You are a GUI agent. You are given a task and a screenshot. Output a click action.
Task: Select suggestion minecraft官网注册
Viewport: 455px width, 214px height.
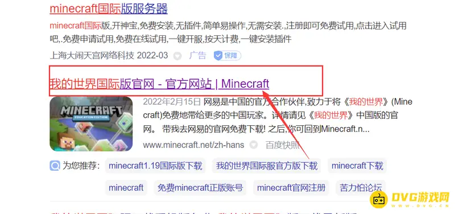pyautogui.click(x=291, y=188)
